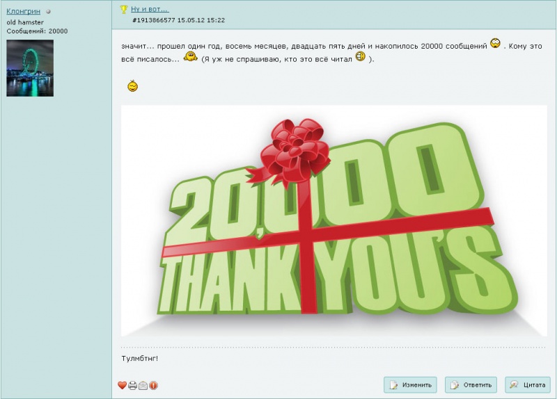Click the gray online status dot near Клонгрин
Screen dimensions: 557x399
tap(48, 11)
